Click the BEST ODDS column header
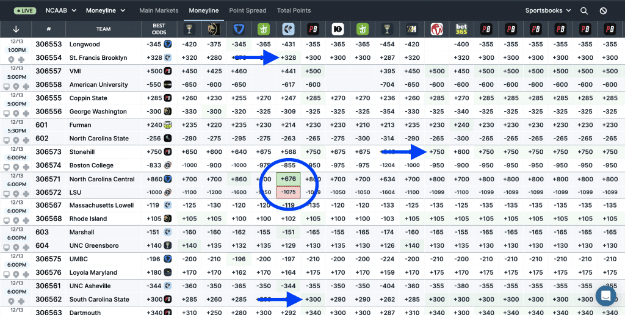 point(159,29)
